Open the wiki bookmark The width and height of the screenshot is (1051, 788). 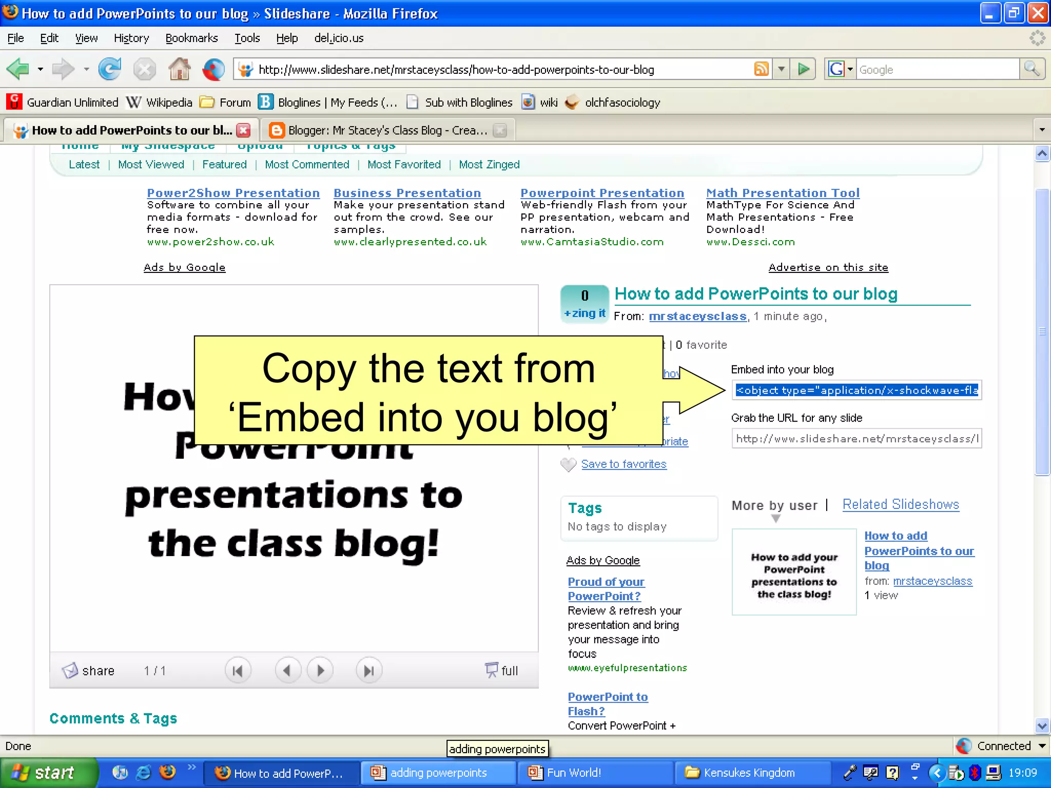pos(539,102)
